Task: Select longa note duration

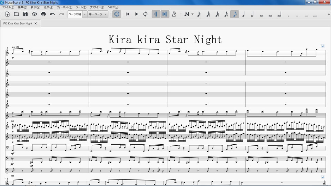Action: point(279,14)
